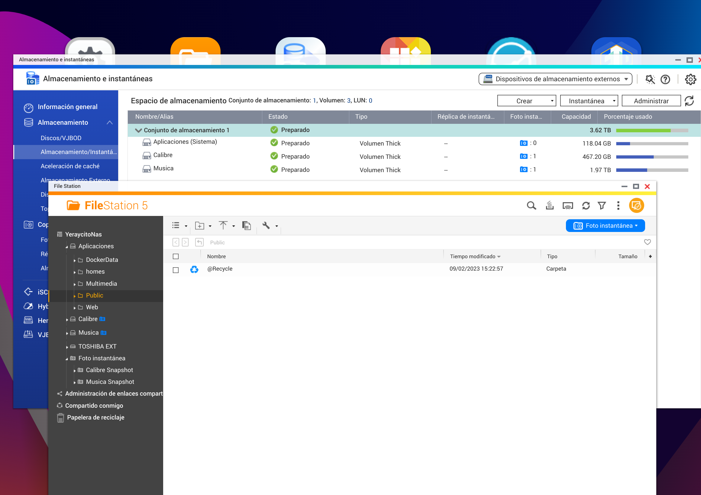Open the storage settings gear icon
The image size is (701, 495).
(x=690, y=79)
